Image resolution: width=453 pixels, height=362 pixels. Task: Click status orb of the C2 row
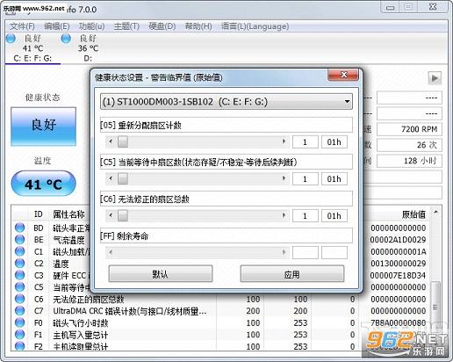click(19, 263)
